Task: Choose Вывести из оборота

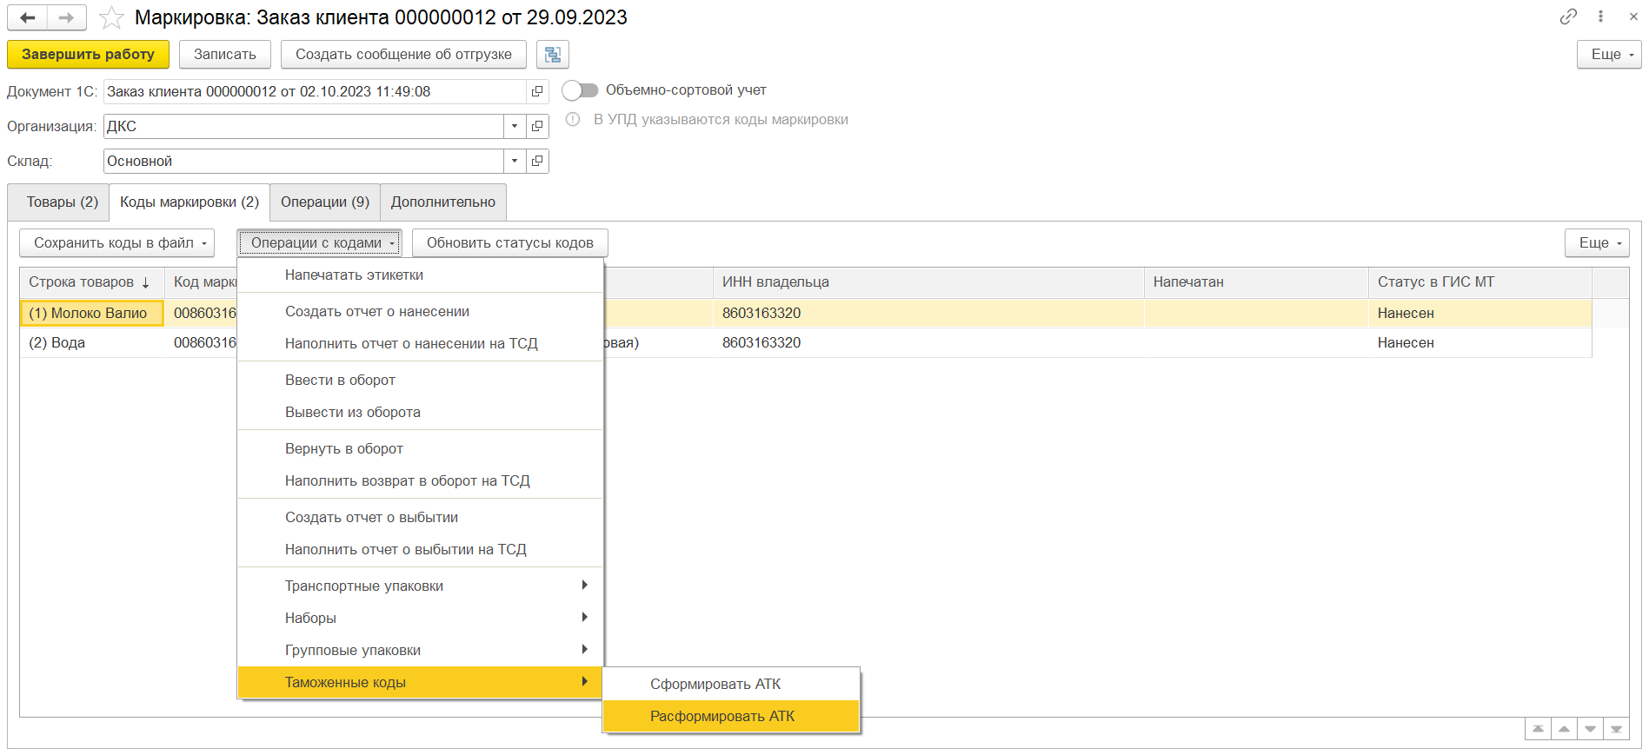Action: [420, 412]
